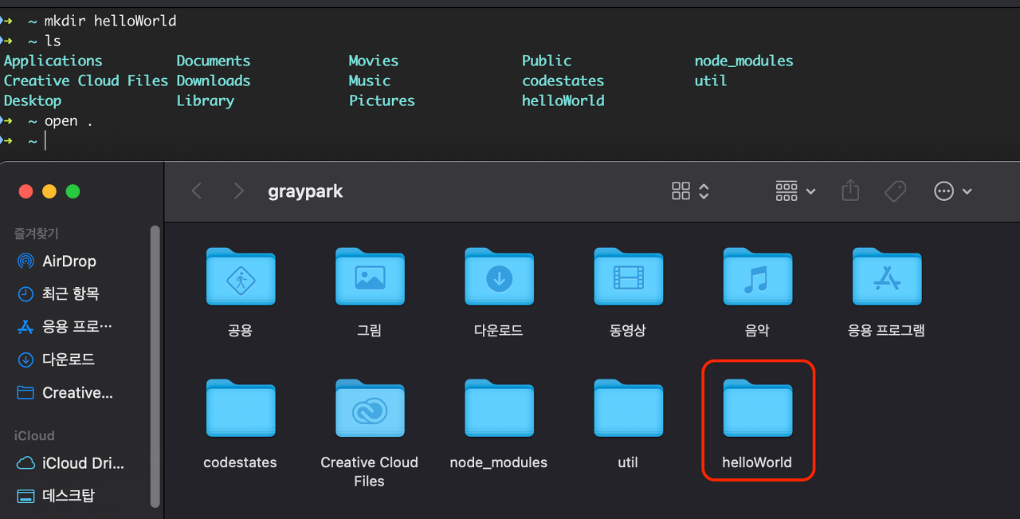Select the 음악 folder icon
Image resolution: width=1020 pixels, height=519 pixels.
757,277
